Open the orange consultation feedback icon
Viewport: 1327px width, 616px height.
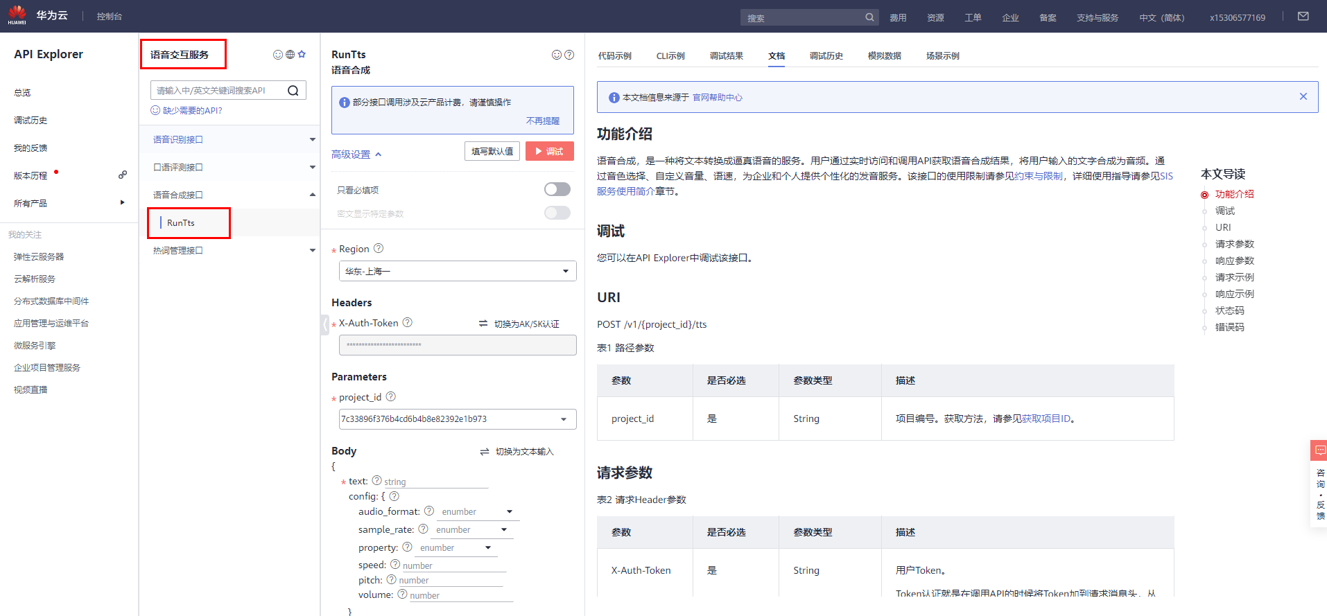pyautogui.click(x=1320, y=450)
